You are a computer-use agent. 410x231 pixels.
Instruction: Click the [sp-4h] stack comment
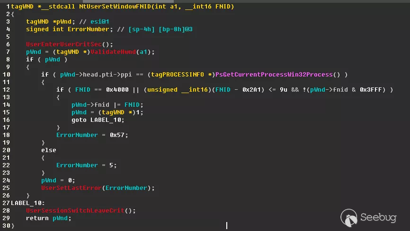pyautogui.click(x=142, y=29)
